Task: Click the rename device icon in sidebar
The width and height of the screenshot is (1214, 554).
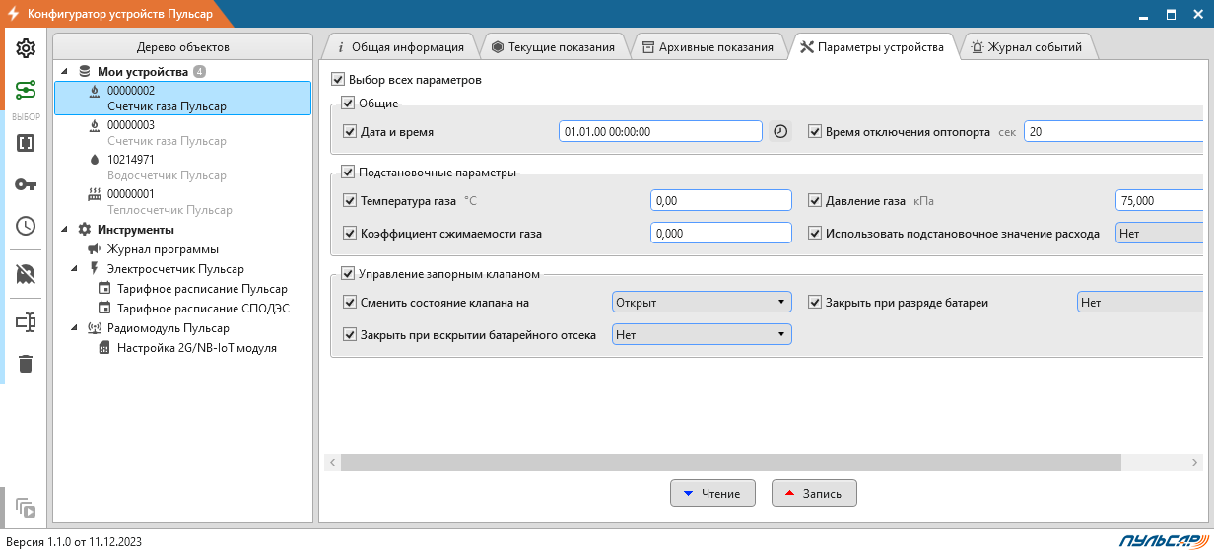Action: (x=26, y=322)
